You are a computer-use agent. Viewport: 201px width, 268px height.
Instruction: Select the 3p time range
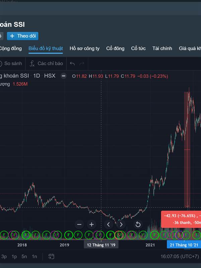4,257
